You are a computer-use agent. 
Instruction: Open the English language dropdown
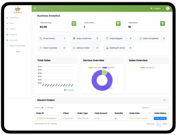(x=157, y=8)
